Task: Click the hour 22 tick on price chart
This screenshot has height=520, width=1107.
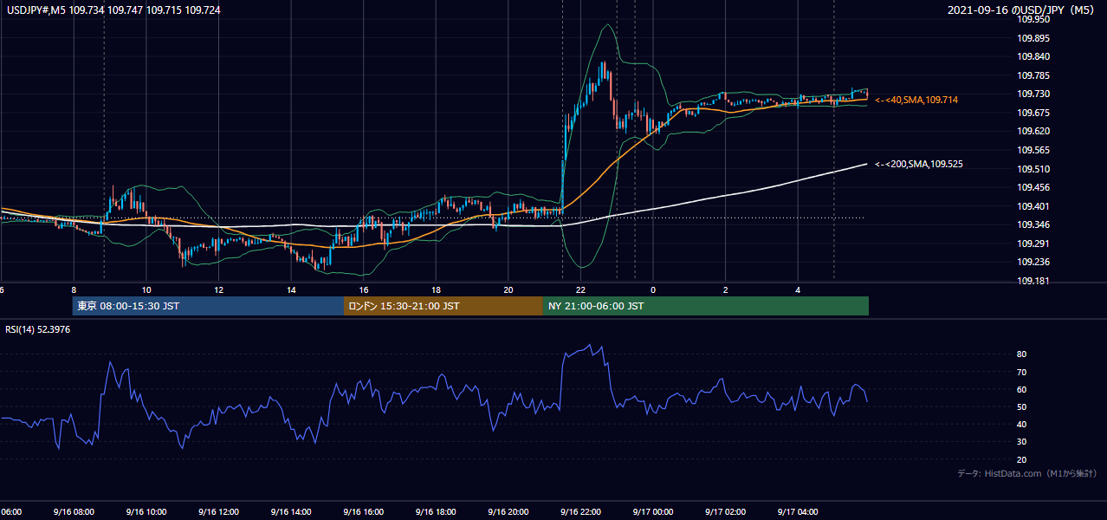Action: click(580, 290)
